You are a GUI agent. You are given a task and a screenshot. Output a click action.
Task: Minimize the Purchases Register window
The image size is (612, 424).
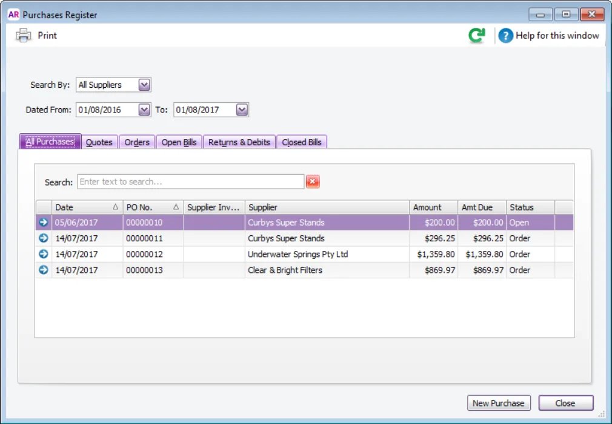coord(540,15)
